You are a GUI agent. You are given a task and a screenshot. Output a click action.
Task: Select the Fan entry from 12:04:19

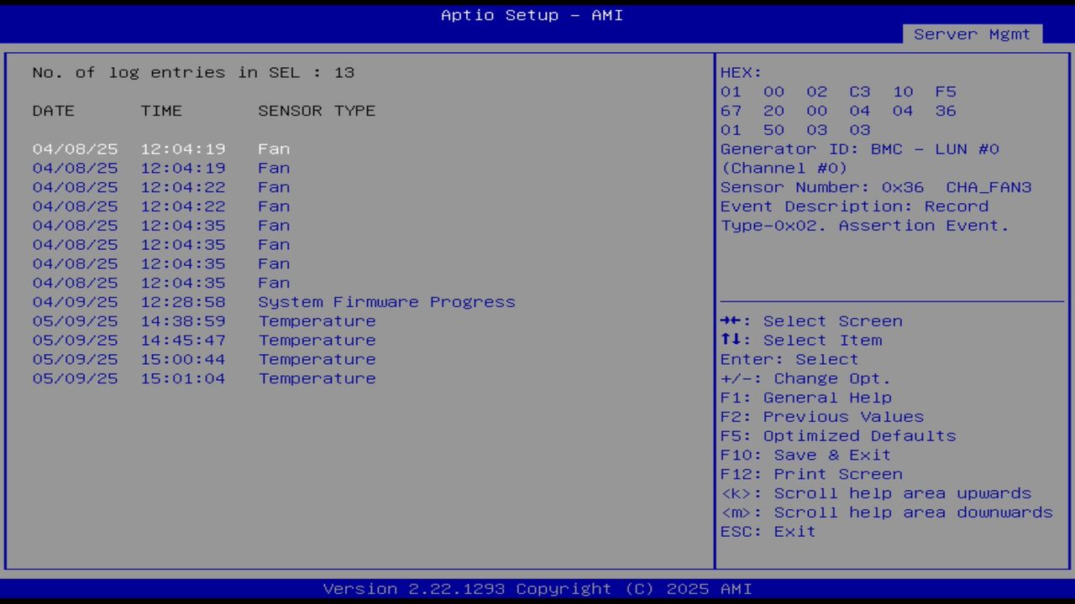(x=160, y=168)
